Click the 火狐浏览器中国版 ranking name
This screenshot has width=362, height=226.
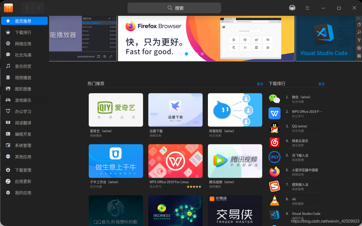305,170
